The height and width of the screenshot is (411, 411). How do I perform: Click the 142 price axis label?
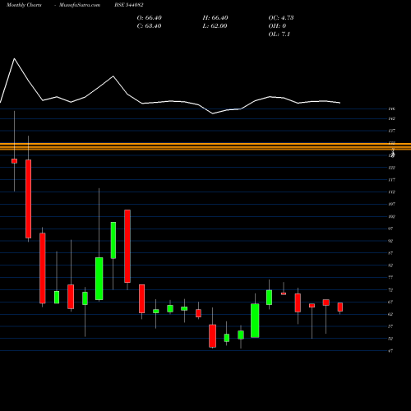pyautogui.click(x=391, y=118)
